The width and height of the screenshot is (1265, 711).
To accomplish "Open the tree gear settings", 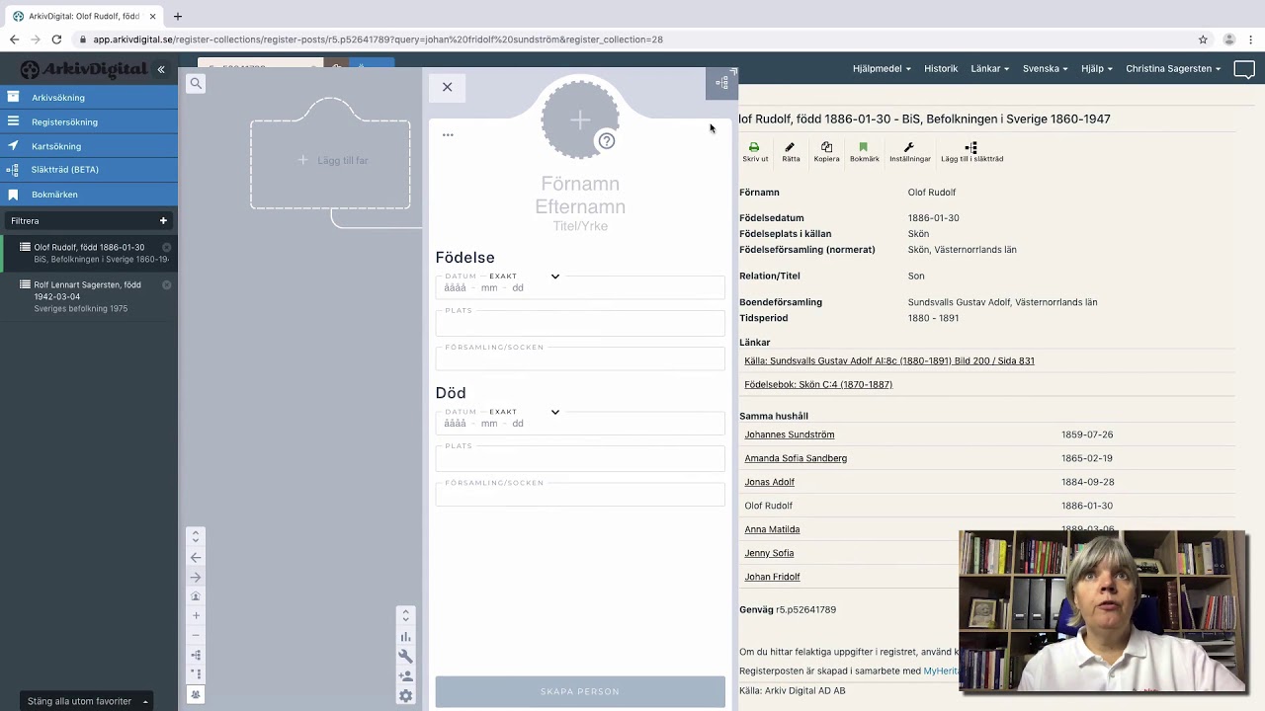I will point(405,695).
